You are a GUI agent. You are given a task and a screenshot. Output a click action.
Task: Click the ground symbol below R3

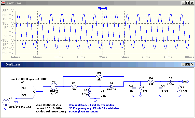click(x=179, y=96)
